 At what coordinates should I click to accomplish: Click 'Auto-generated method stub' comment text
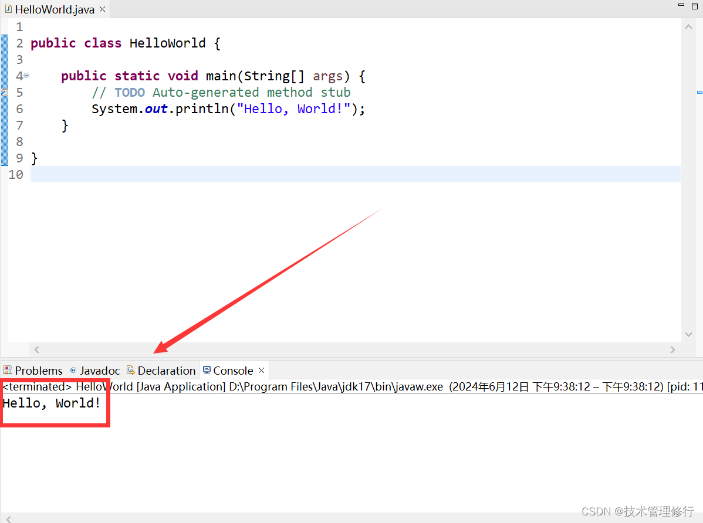(x=252, y=92)
